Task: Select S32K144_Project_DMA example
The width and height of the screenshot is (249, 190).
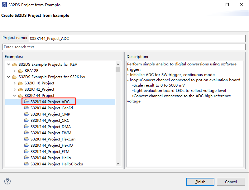Action: 51,127
